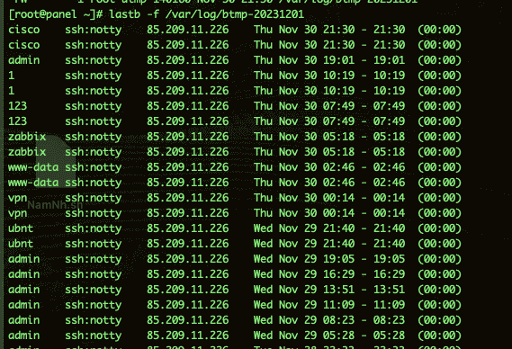Select username admin in the Nov 29 05:28 row
This screenshot has height=349, width=512.
point(23,336)
